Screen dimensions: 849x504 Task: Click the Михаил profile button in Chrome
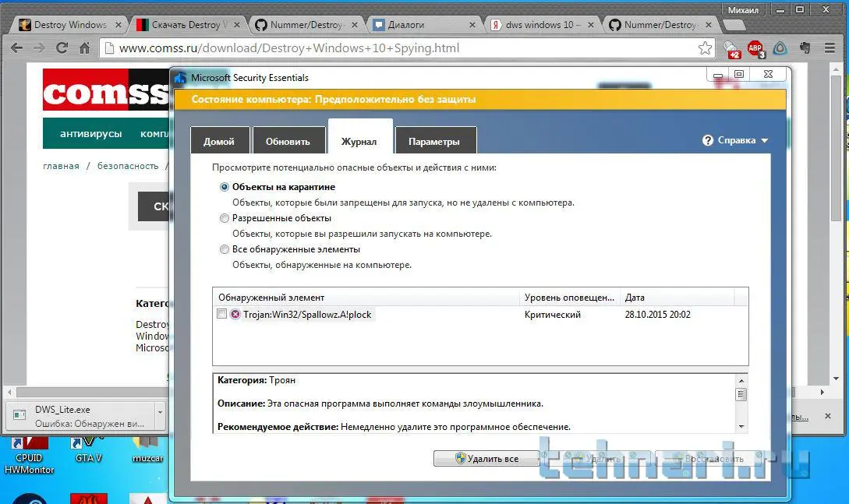coord(743,9)
